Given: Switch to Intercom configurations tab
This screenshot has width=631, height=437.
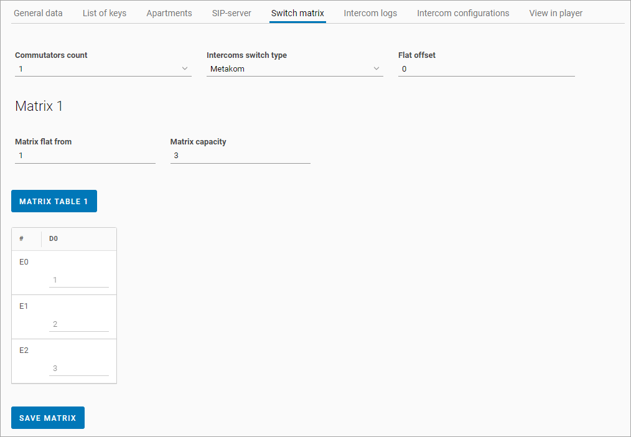Looking at the screenshot, I should 463,13.
